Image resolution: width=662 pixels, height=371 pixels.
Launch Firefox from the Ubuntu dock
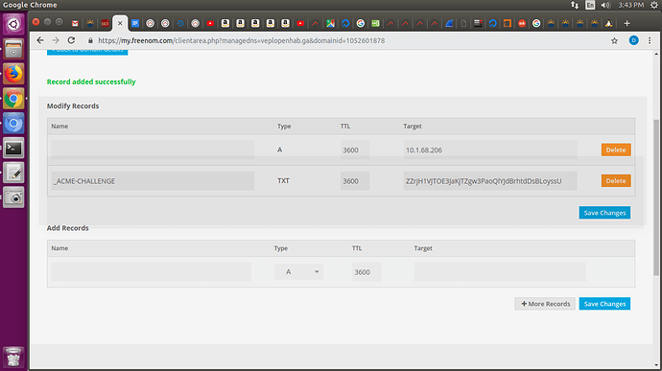(13, 74)
